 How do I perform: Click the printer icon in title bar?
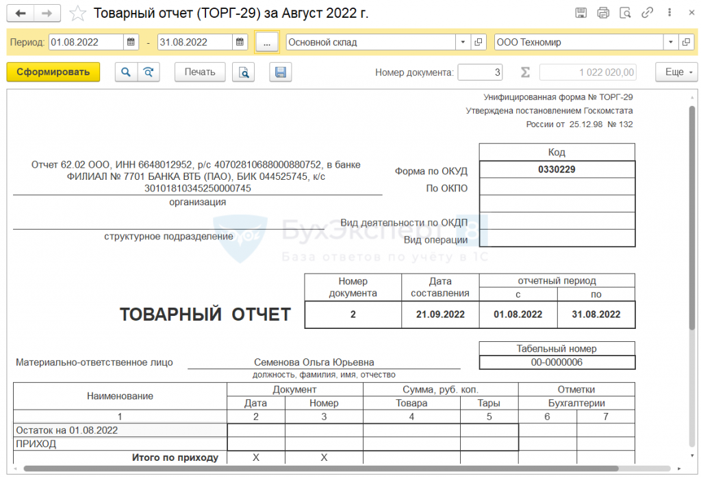[x=603, y=12]
